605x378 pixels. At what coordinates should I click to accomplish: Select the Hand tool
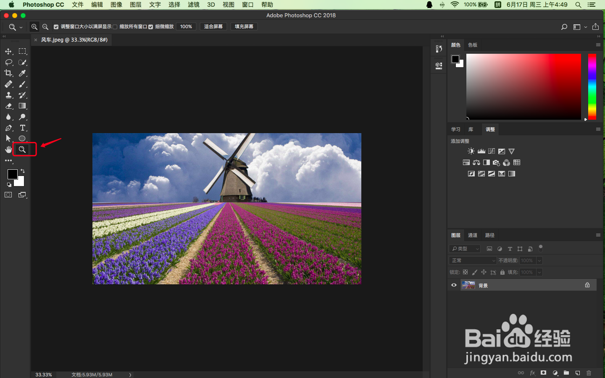coord(8,150)
